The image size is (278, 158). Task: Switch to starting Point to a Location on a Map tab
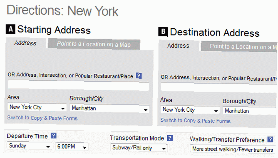pyautogui.click(x=94, y=44)
